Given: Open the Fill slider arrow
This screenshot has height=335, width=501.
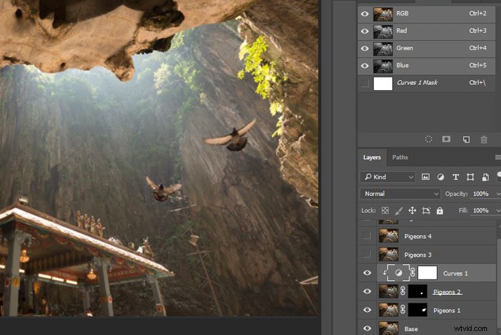Looking at the screenshot, I should (x=498, y=211).
